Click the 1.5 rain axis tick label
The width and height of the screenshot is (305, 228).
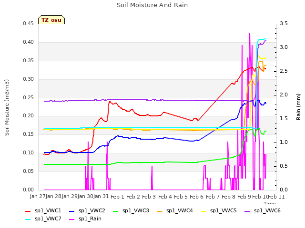[x=284, y=118]
